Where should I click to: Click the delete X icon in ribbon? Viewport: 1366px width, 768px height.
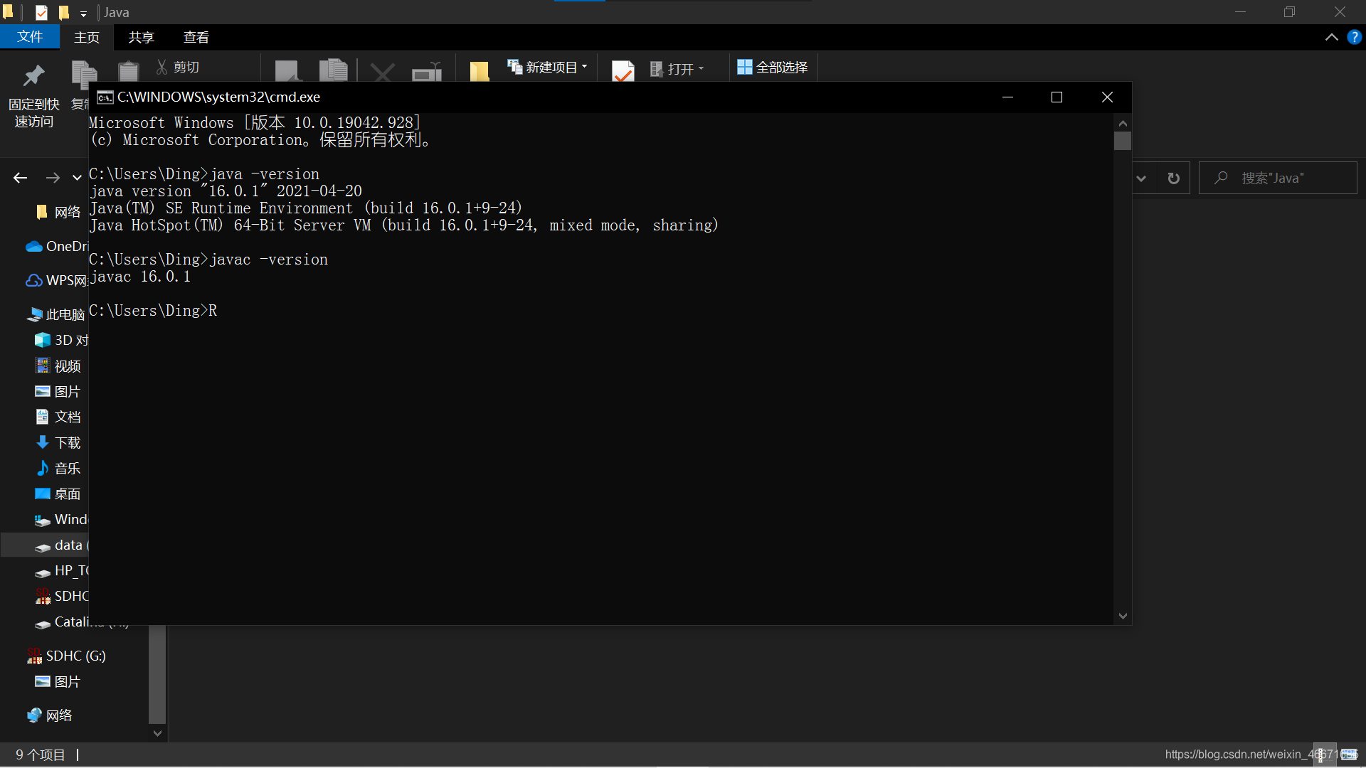tap(382, 72)
